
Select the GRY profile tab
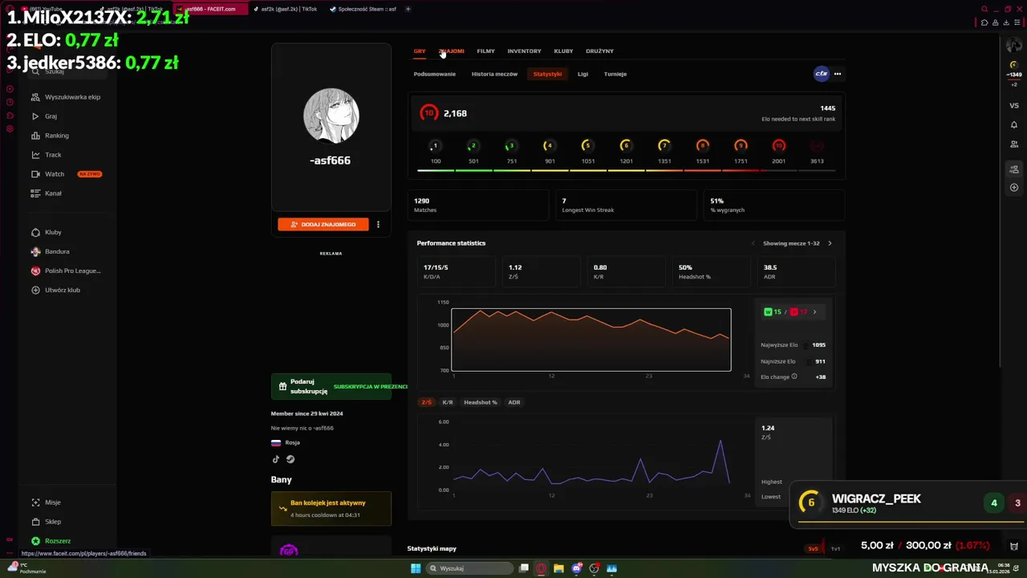420,51
